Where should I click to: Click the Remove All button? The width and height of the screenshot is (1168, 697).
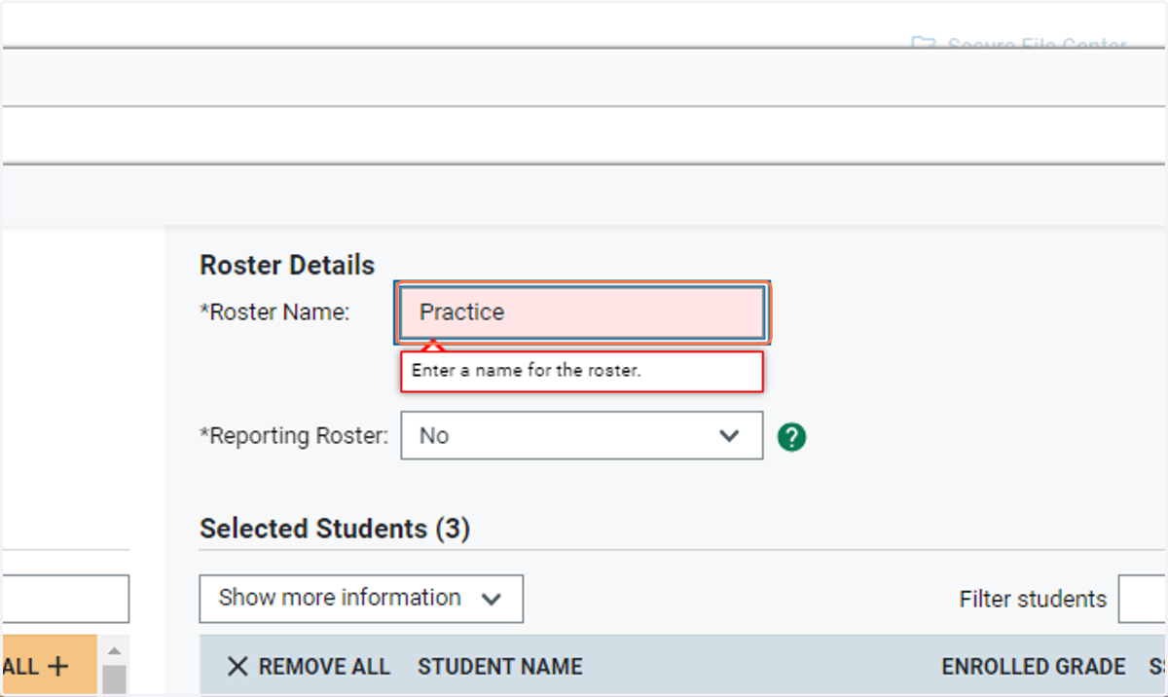[308, 667]
